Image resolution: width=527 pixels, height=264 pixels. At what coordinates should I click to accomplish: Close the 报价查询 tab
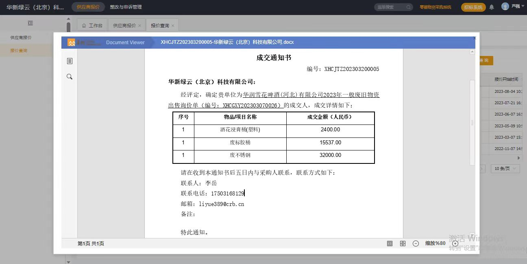(x=173, y=26)
